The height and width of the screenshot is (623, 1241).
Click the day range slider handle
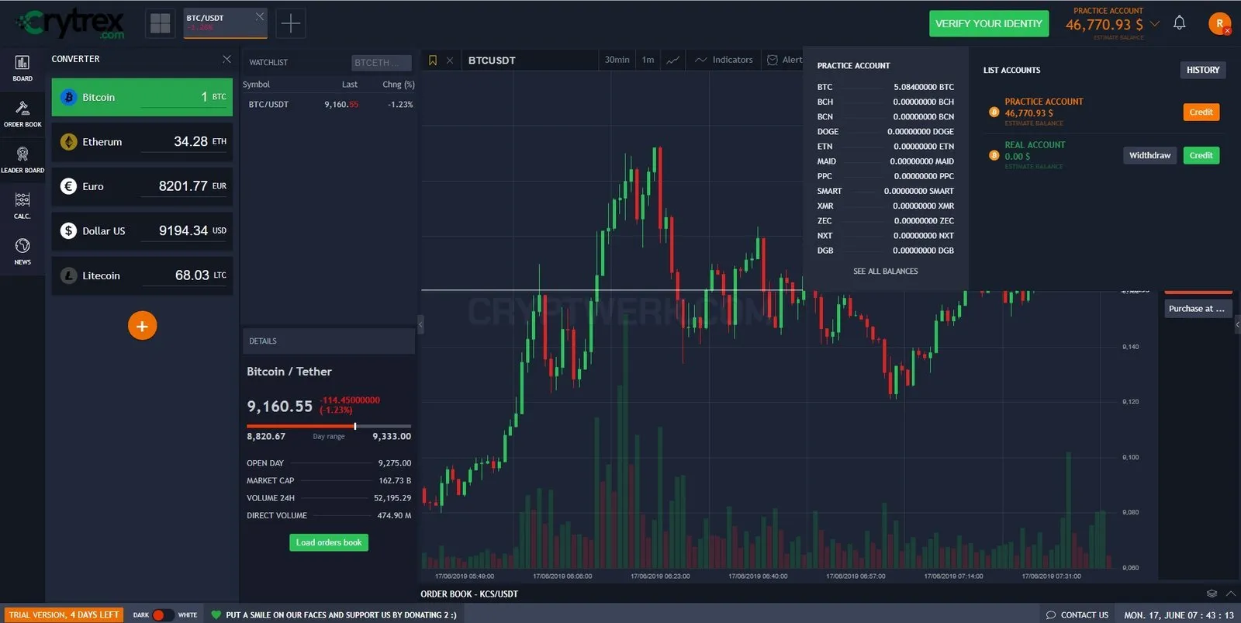[355, 426]
